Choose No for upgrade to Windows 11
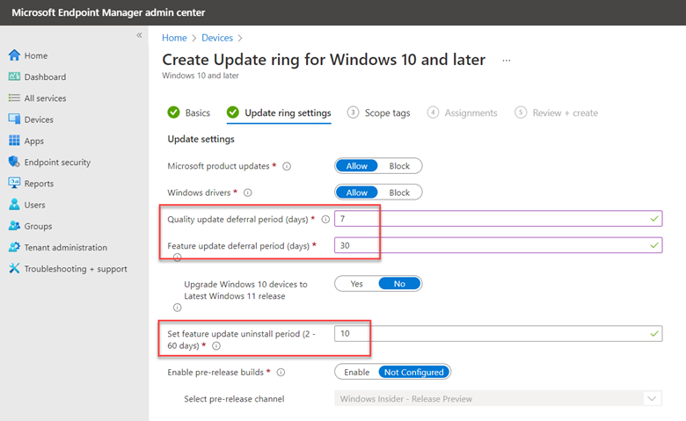 pos(399,284)
